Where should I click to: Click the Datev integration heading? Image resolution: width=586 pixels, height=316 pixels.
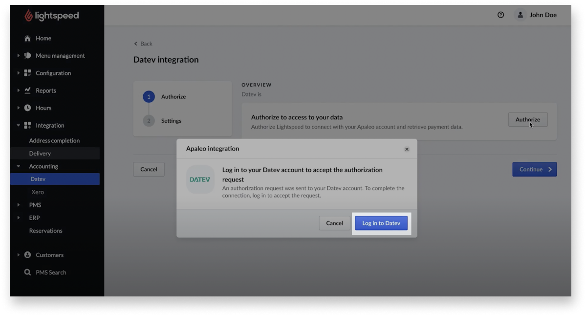[x=166, y=60]
